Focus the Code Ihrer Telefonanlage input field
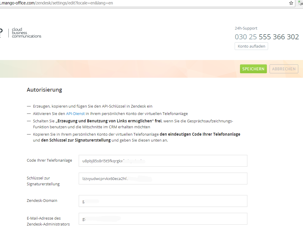 click(163, 161)
